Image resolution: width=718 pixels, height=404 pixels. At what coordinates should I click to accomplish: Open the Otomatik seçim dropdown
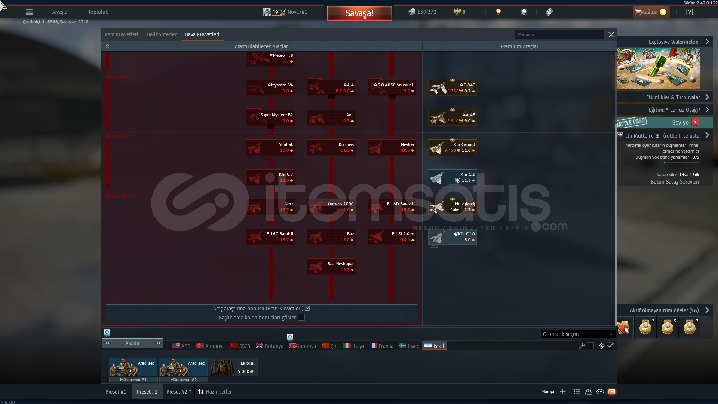click(x=578, y=334)
